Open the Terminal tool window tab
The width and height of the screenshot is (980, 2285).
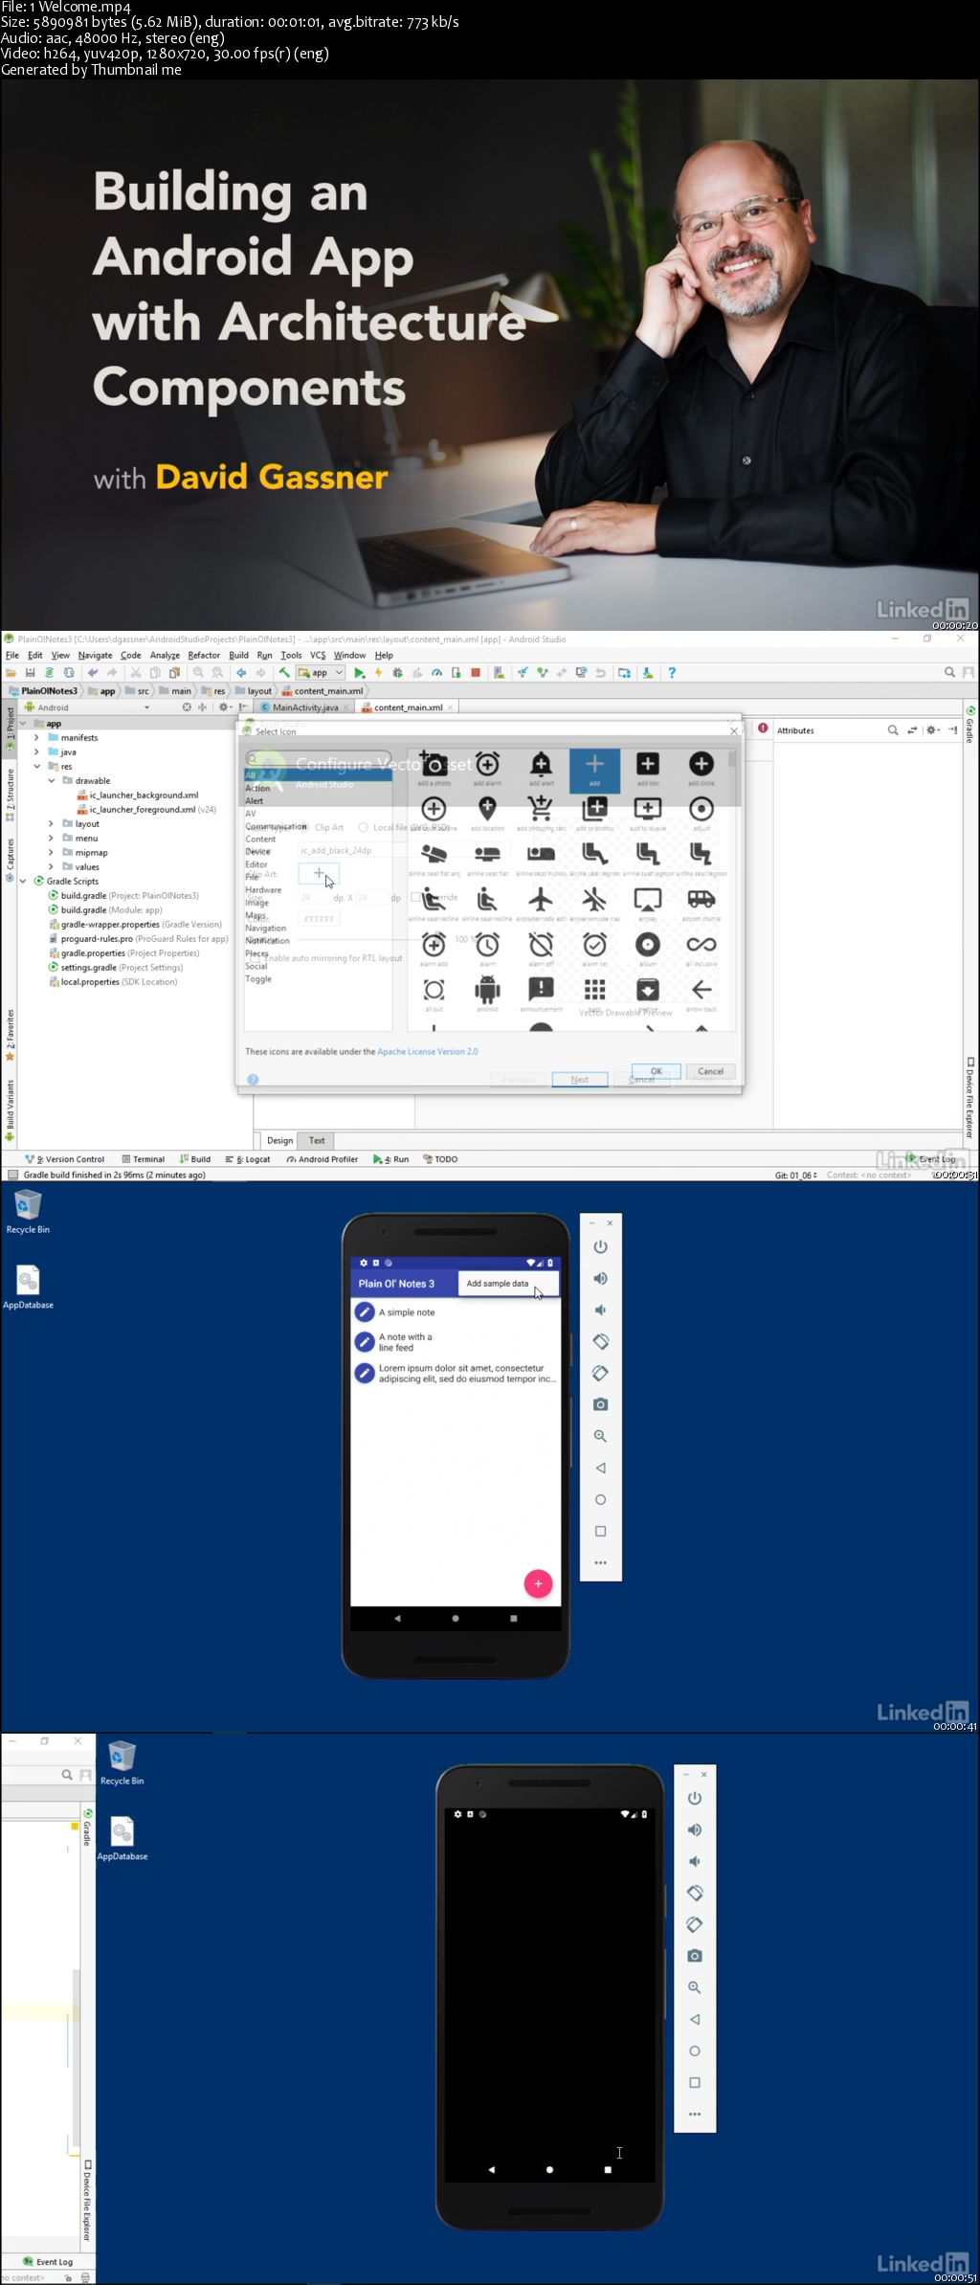[144, 1159]
